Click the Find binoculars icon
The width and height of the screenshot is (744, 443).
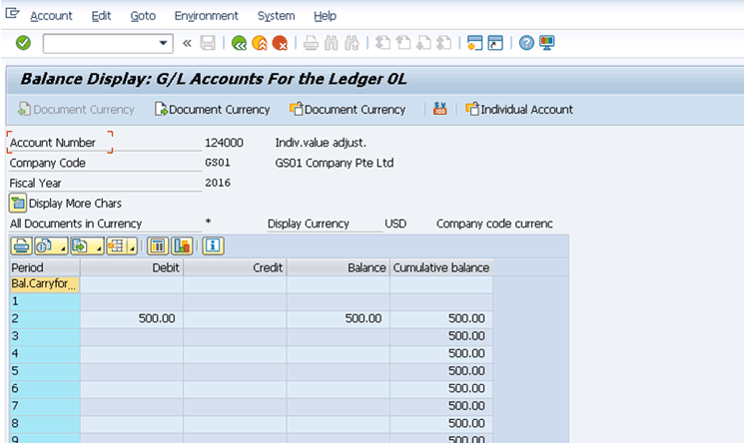332,43
